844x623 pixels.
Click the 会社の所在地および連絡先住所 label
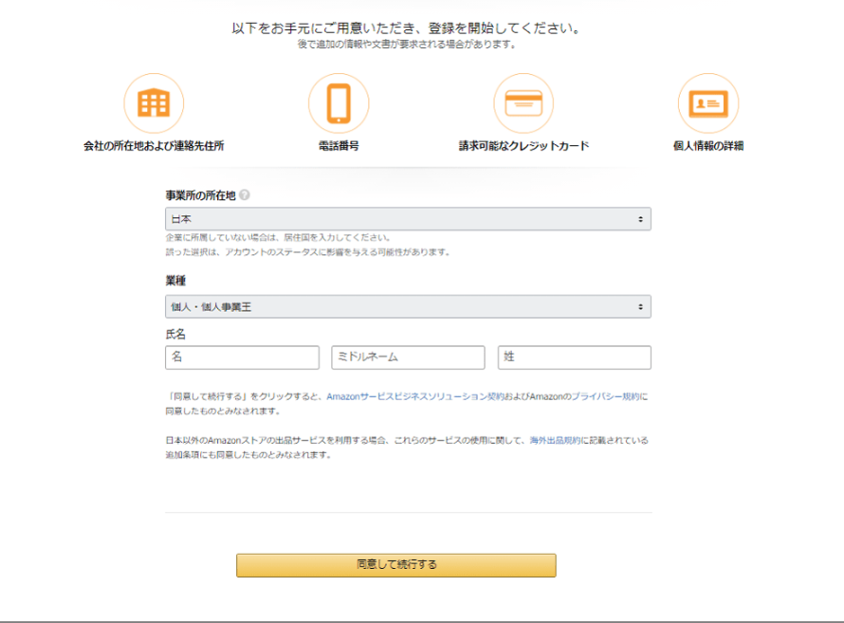(154, 146)
